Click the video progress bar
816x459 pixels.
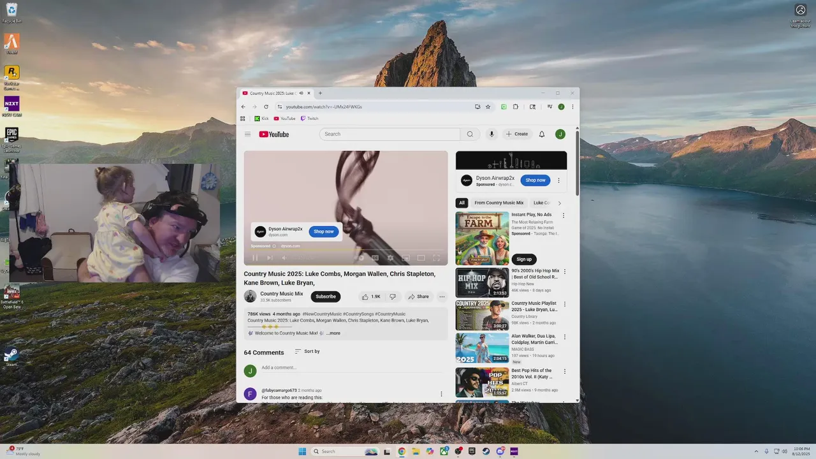tap(346, 250)
